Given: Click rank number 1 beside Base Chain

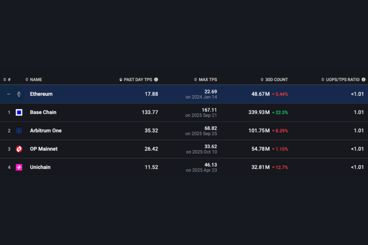Looking at the screenshot, I should [9, 112].
